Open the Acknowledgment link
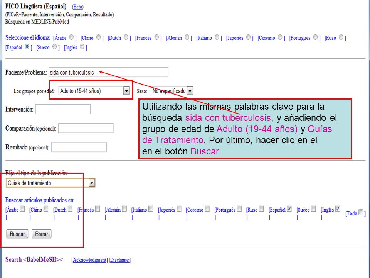The height and width of the screenshot is (278, 370). (x=89, y=260)
